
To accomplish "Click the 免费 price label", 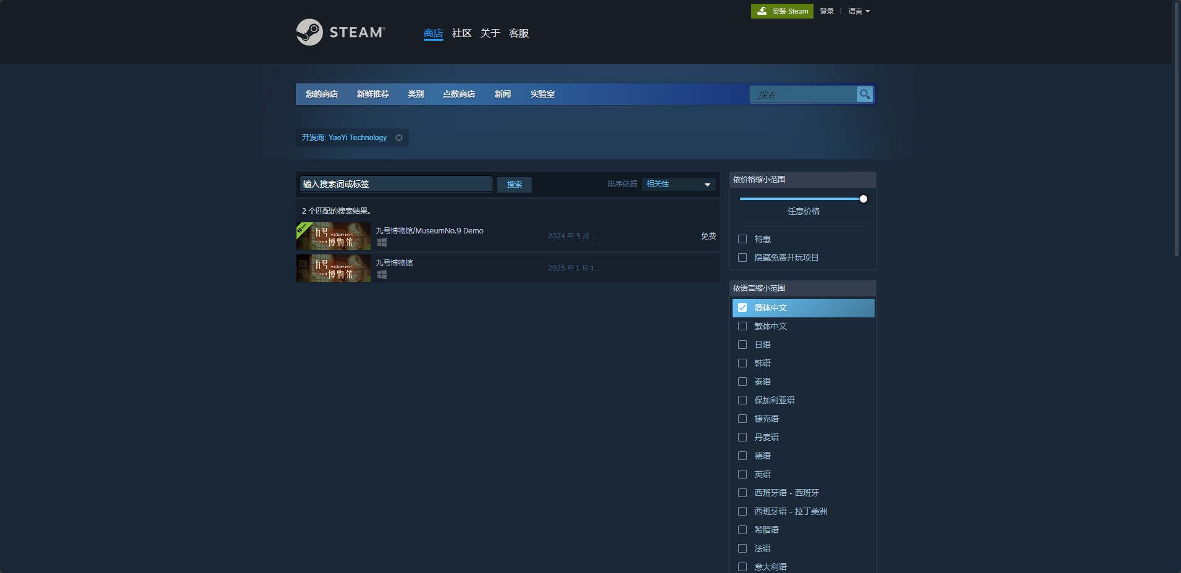I will pos(708,236).
